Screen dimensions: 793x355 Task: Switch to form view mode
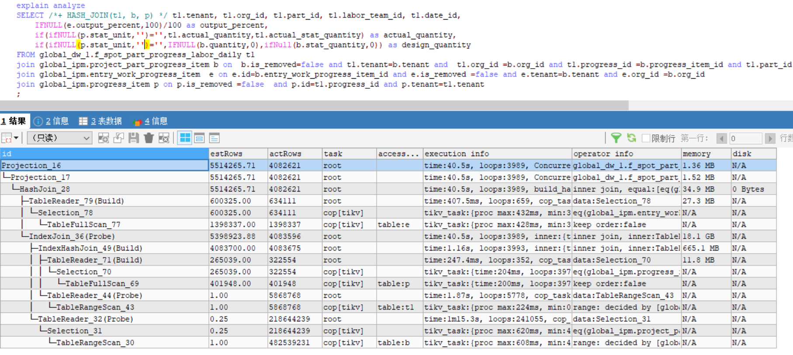200,138
